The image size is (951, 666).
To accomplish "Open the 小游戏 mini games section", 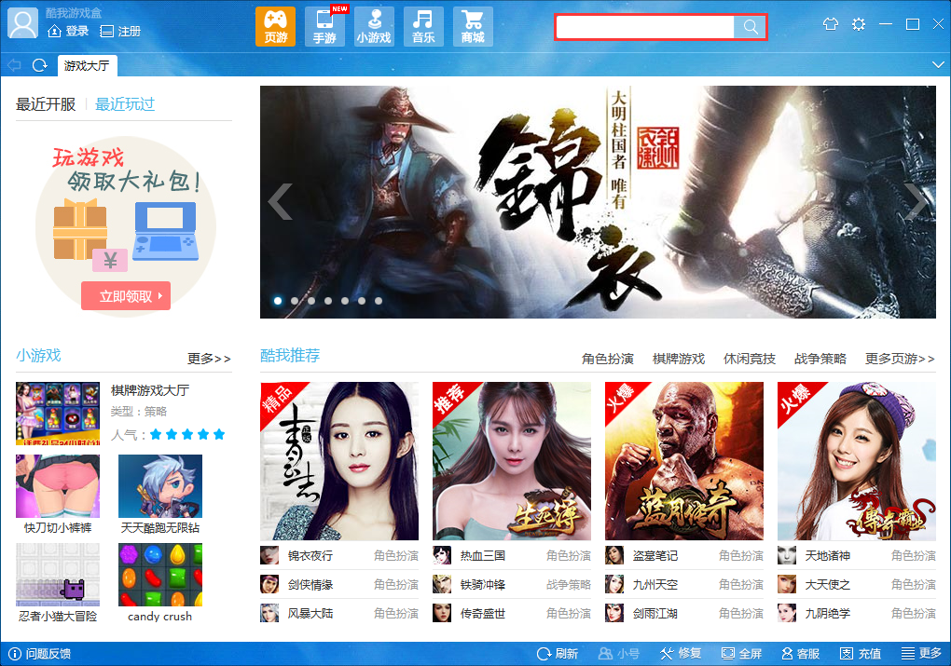I will pos(374,27).
